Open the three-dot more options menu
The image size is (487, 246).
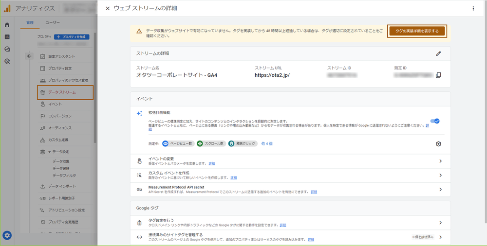pyautogui.click(x=473, y=8)
